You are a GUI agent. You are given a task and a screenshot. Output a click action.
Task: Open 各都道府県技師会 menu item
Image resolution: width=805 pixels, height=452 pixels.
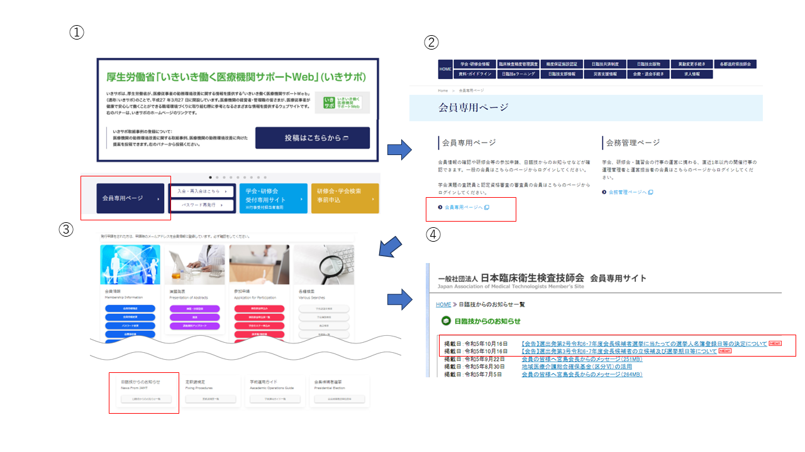coord(735,64)
